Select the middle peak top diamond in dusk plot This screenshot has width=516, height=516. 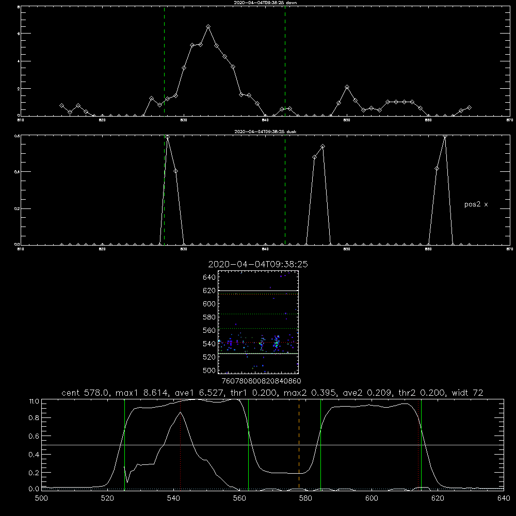pos(323,147)
